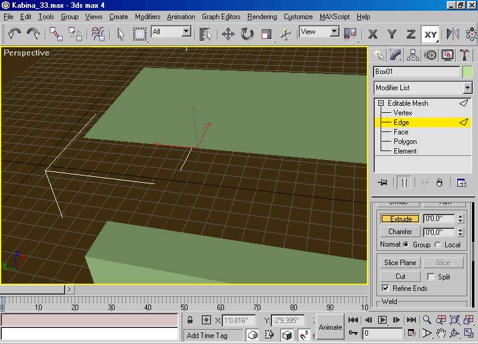This screenshot has width=478, height=344.
Task: Uncheck the Refine Ends checkbox
Action: tap(385, 288)
